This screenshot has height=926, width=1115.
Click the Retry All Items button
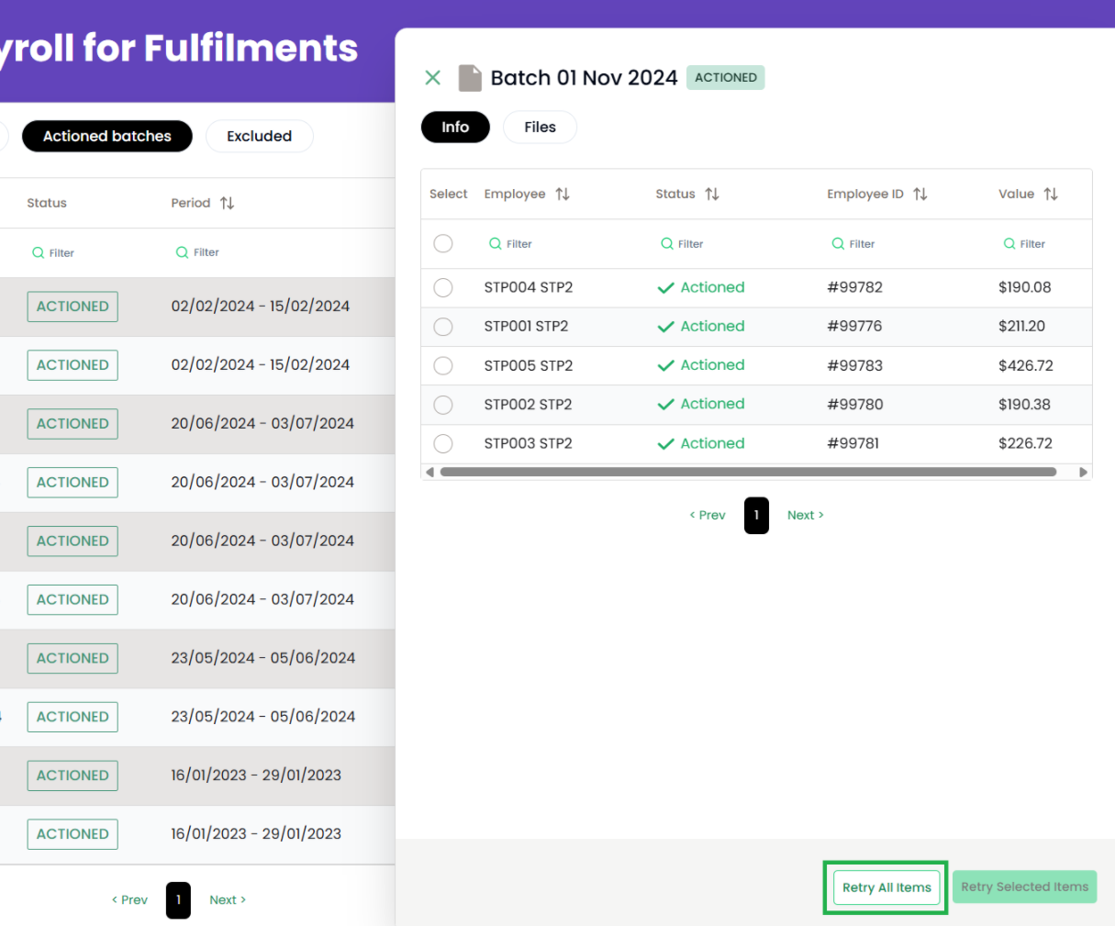pyautogui.click(x=886, y=887)
